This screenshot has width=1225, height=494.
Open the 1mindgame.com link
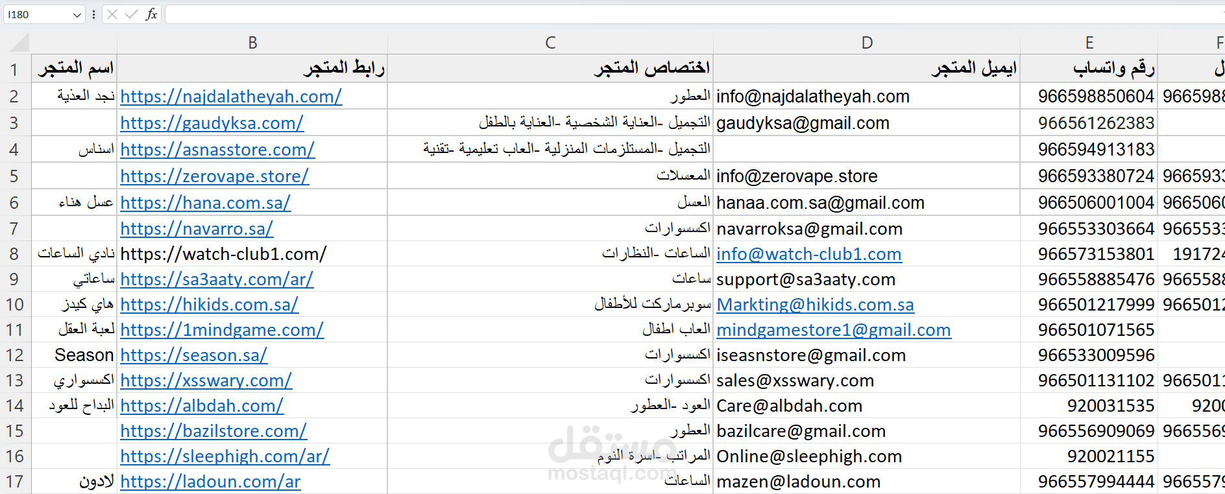pos(222,330)
